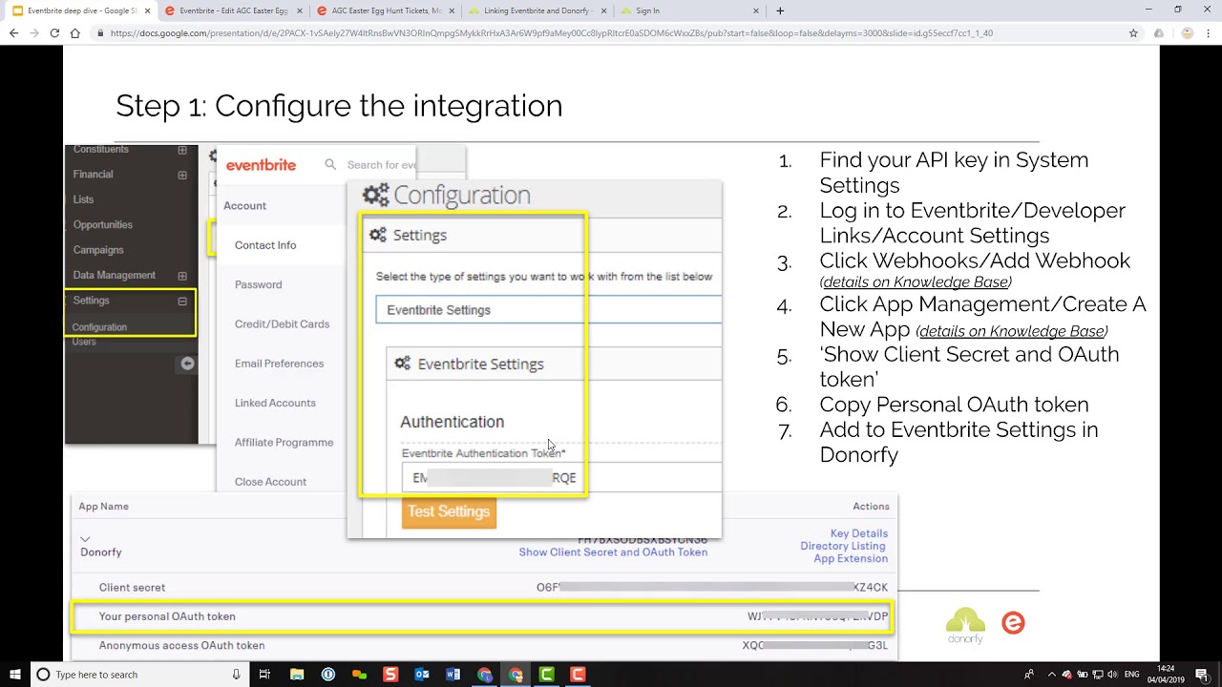Screen dimensions: 1222x687
Task: Open Task View in the taskbar
Action: [264, 675]
